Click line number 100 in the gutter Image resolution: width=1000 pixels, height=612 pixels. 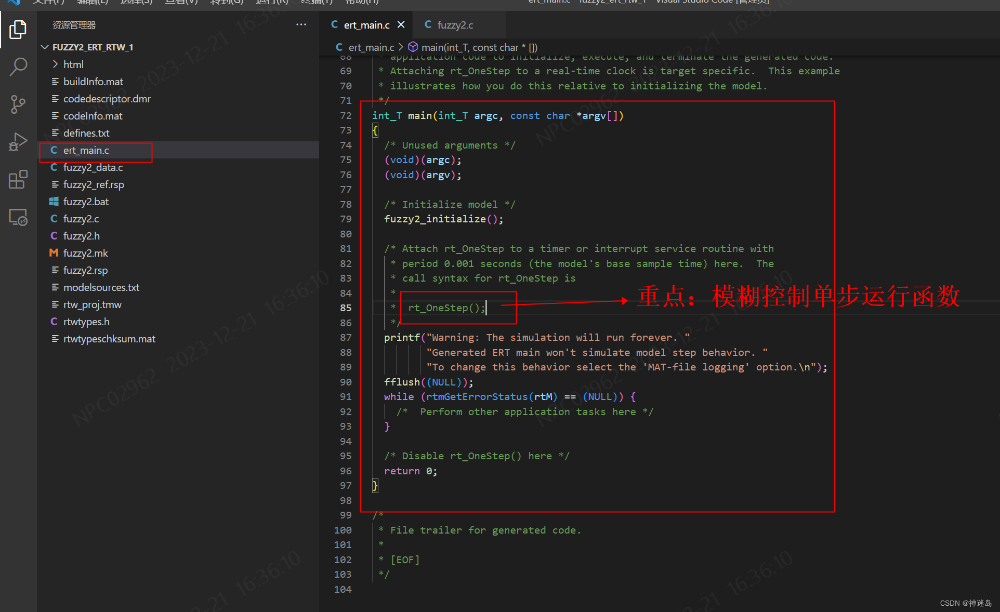[343, 530]
